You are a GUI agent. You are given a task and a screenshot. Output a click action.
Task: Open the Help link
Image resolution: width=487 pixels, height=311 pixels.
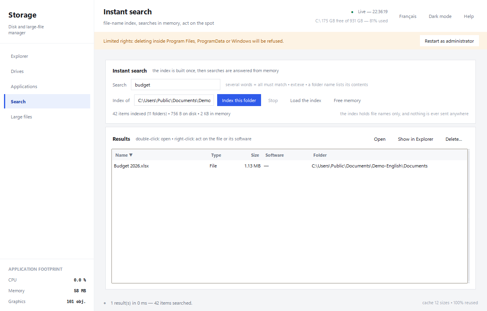[469, 16]
